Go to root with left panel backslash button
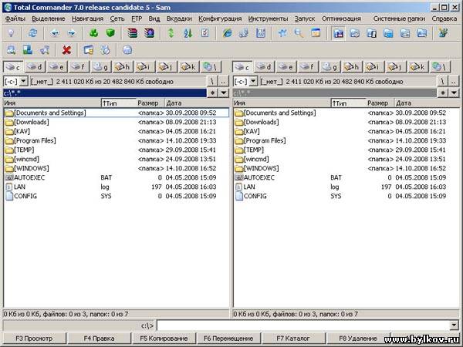The width and height of the screenshot is (463, 347). [213, 81]
